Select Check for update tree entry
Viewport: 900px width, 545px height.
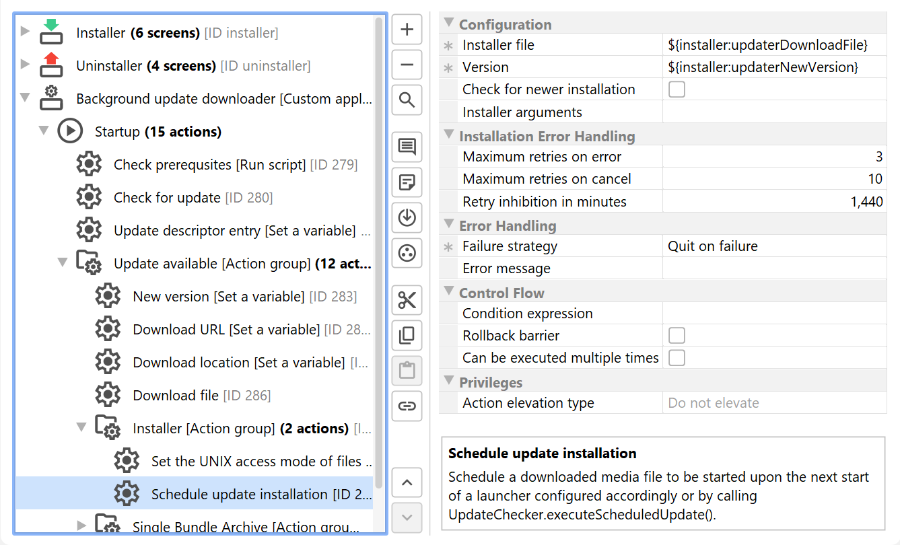(x=167, y=198)
